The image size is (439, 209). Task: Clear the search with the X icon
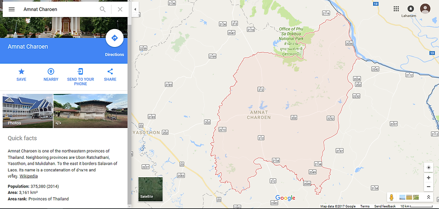coord(120,9)
